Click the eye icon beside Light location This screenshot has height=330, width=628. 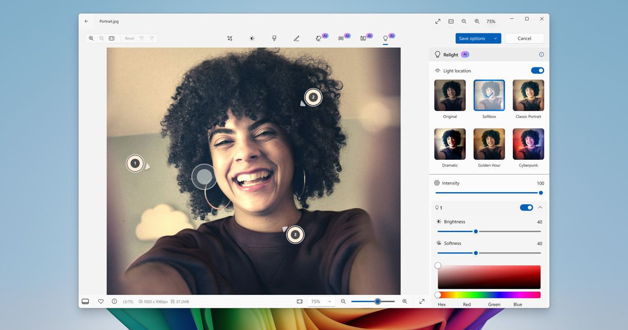[x=438, y=71]
